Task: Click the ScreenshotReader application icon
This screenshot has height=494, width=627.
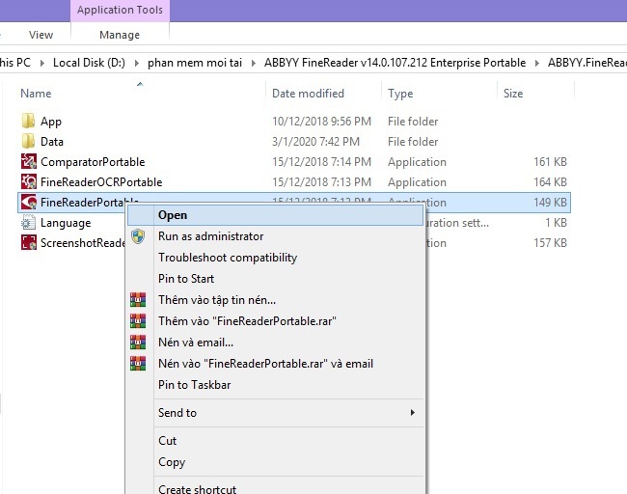Action: coord(29,242)
